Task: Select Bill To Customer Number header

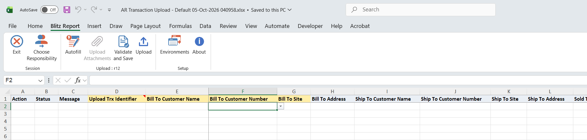Action: click(243, 99)
